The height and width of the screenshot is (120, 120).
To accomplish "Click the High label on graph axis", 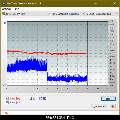I will [4, 23].
